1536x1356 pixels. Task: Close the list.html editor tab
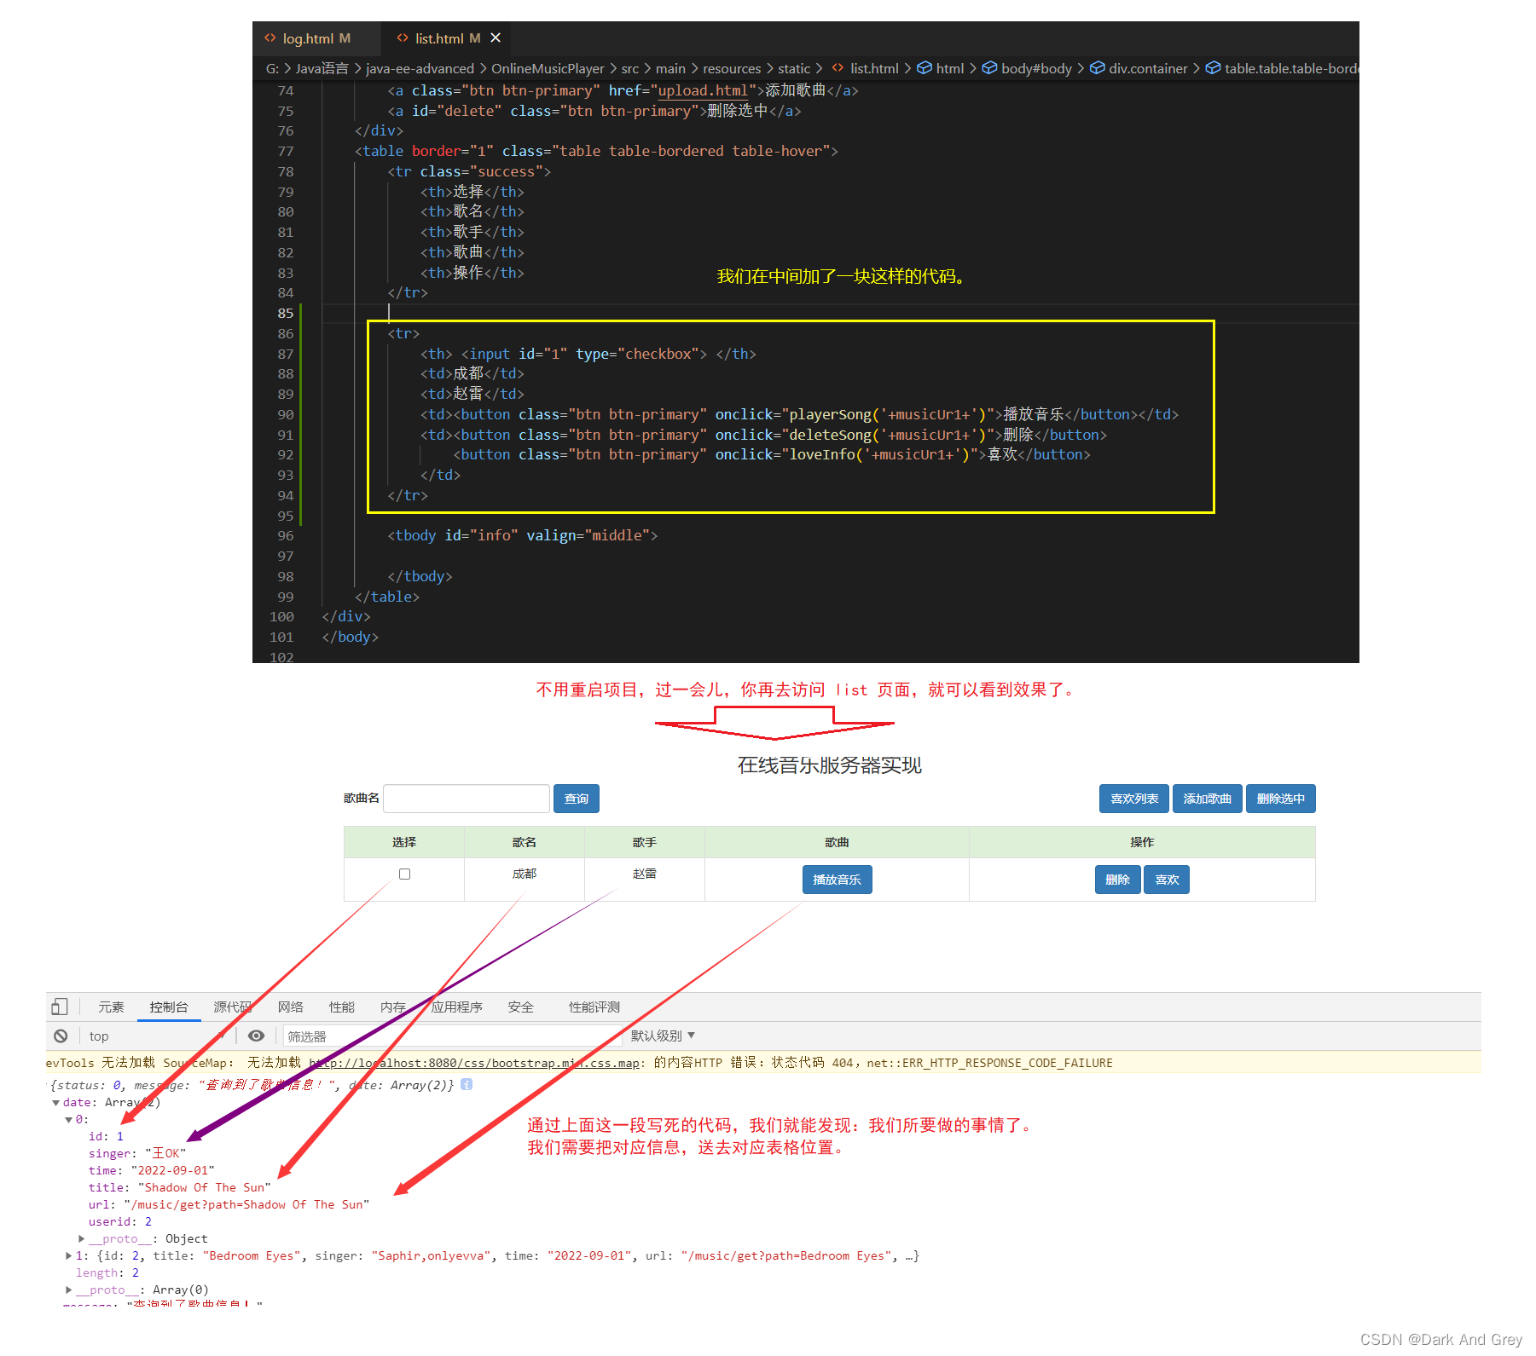[496, 38]
